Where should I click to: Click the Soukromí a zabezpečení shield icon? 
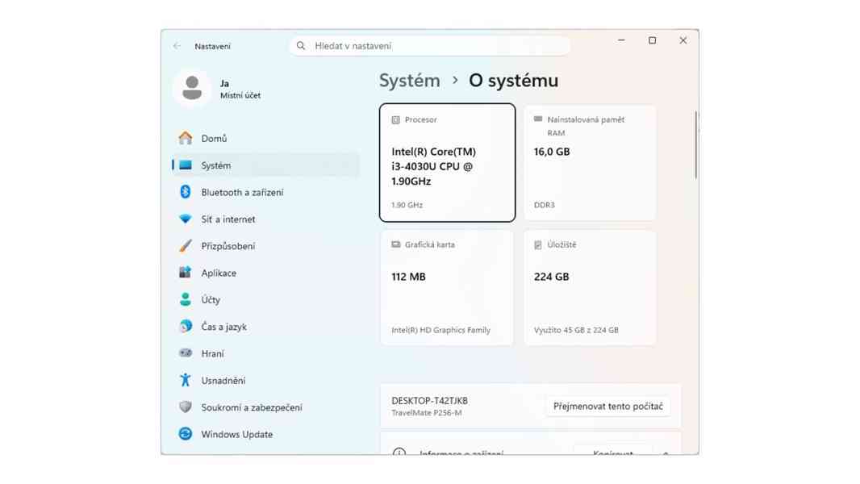click(x=186, y=407)
